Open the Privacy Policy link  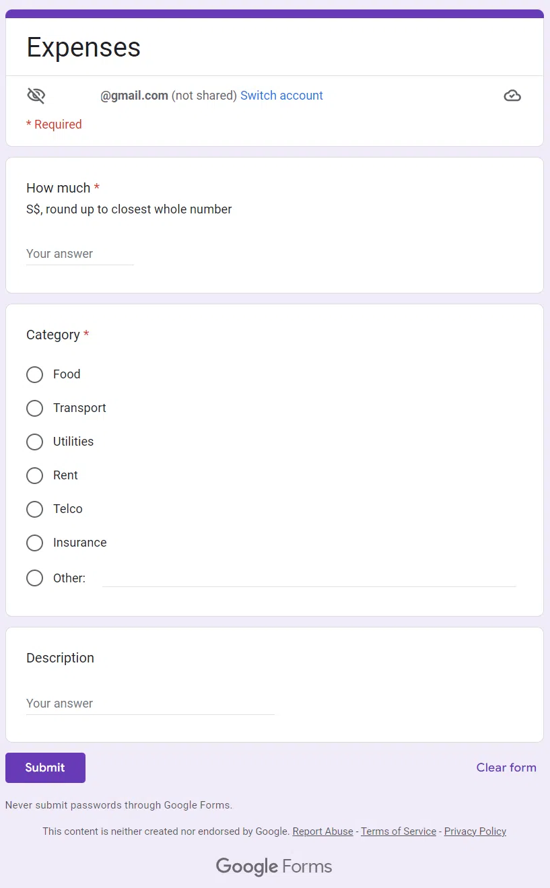pos(475,831)
